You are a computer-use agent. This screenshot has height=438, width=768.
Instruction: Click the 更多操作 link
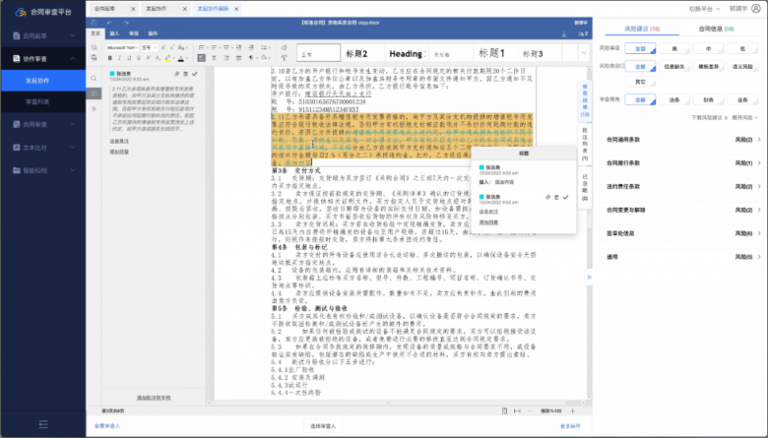(x=570, y=426)
